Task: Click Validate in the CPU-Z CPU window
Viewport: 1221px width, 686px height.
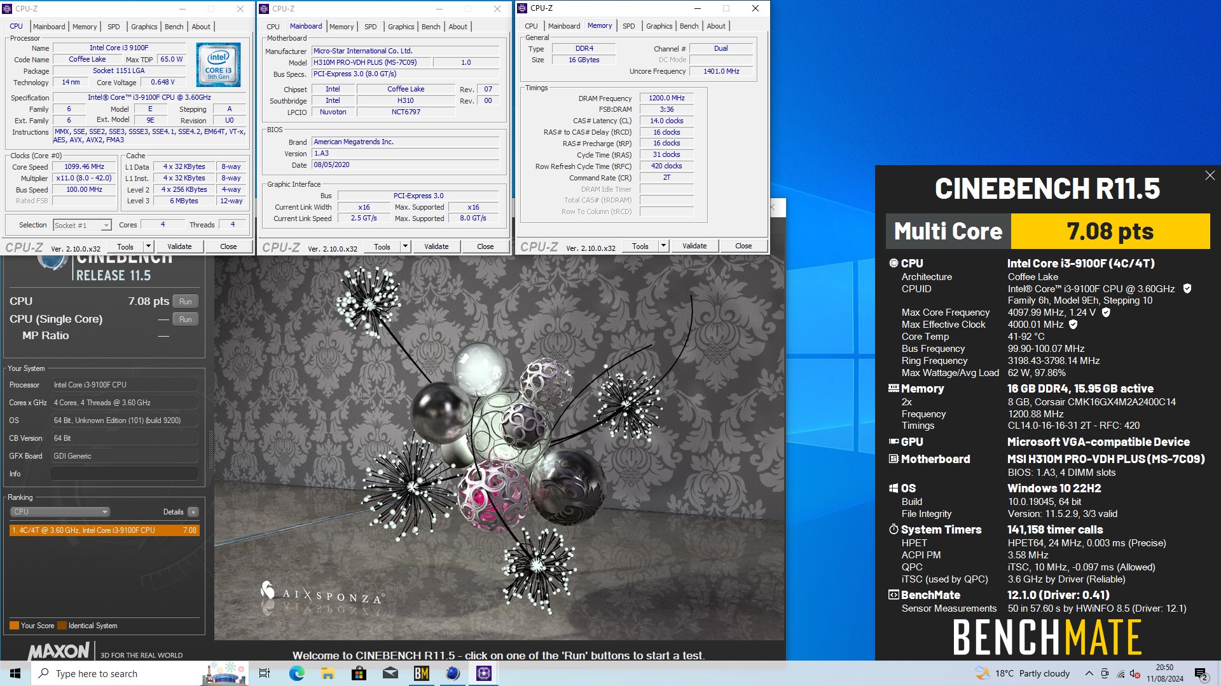Action: 179,246
